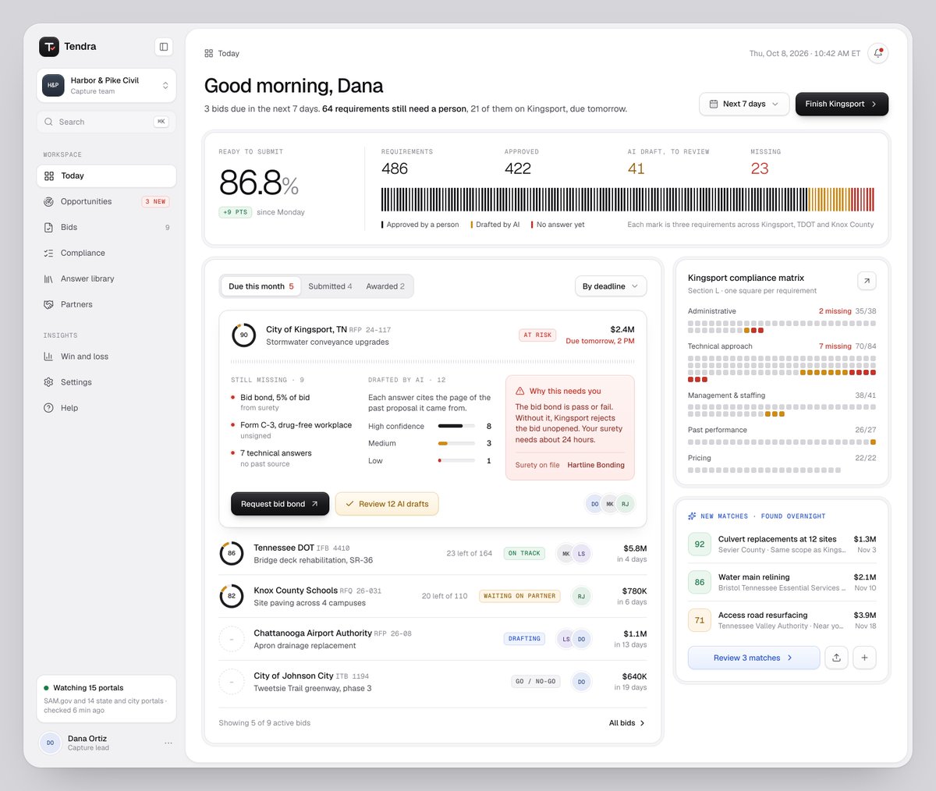Open the City of Johnson City bid row

[x=433, y=682]
